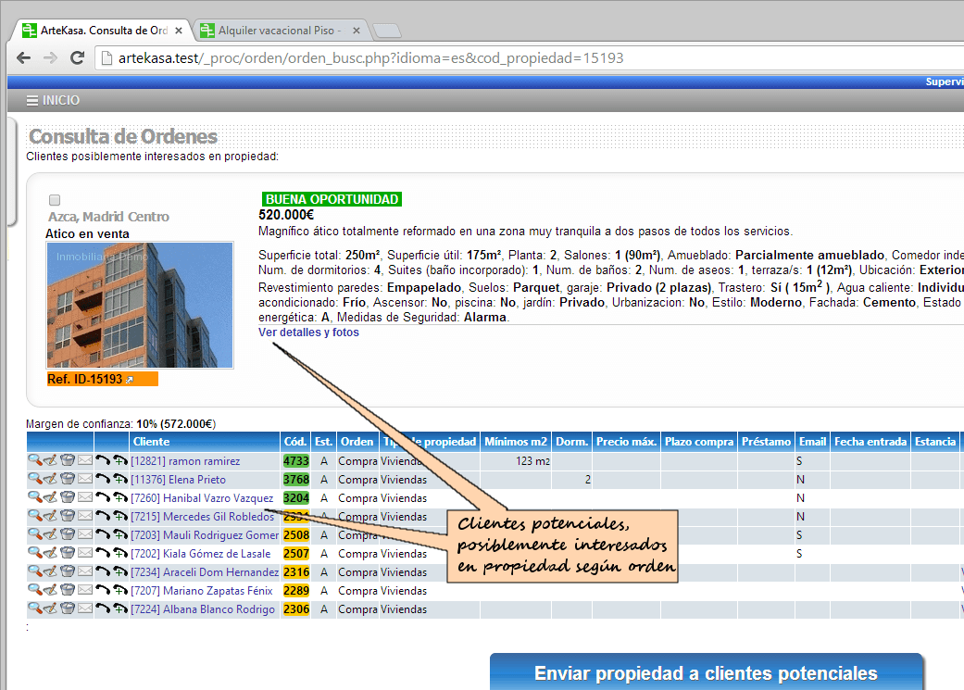Open Ver detalles y fotos link

[x=308, y=332]
